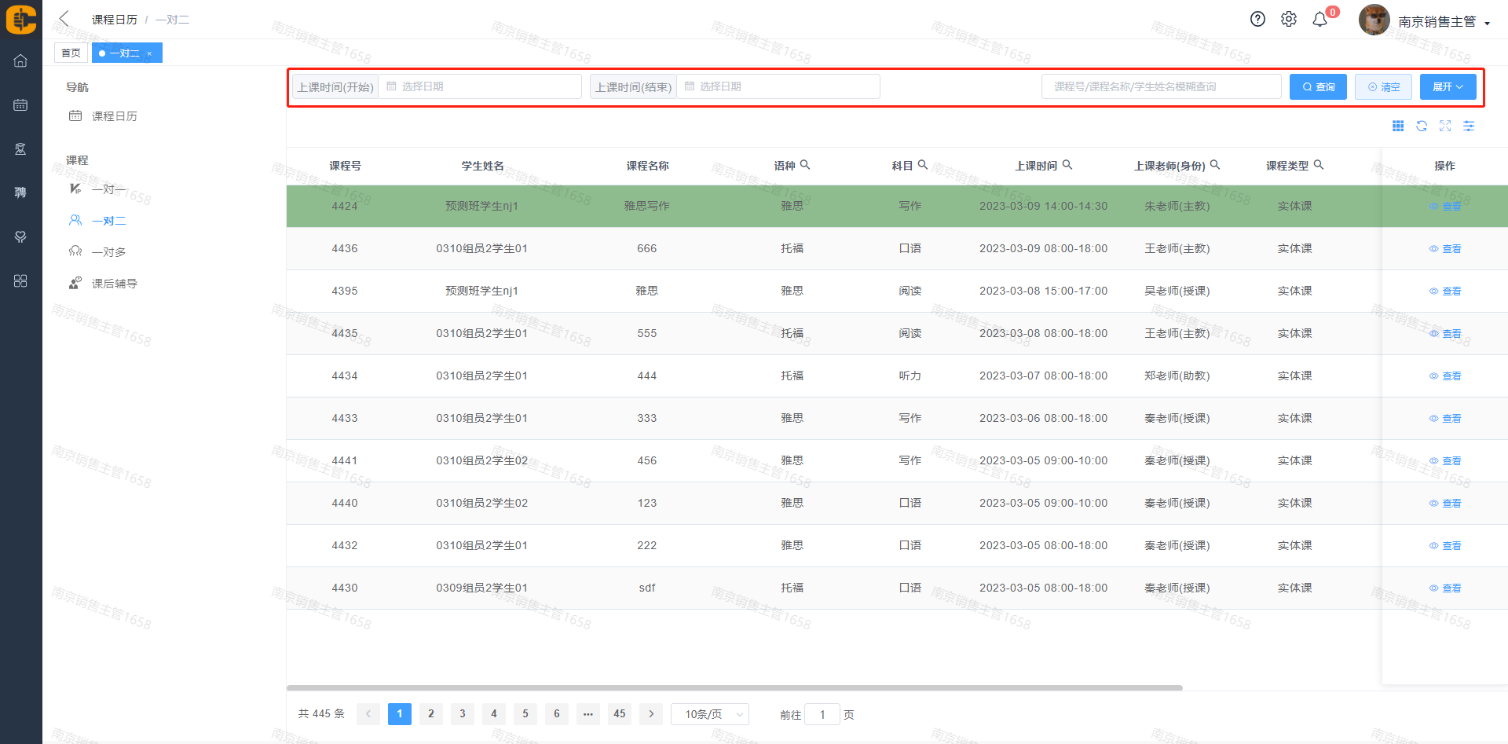Screen dimensions: 1508x744
Task: Click search icon beside 语种 column header
Action: [805, 165]
